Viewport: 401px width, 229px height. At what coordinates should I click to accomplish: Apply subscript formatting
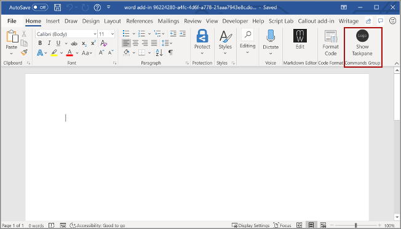tap(84, 44)
